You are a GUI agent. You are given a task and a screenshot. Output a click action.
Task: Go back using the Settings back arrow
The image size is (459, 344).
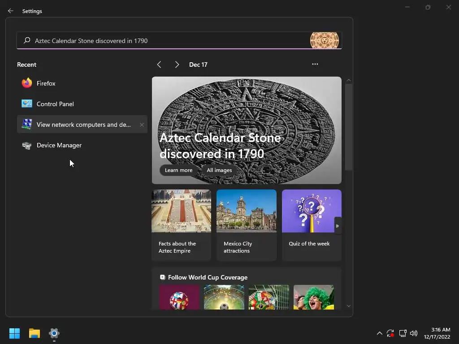[x=11, y=11]
